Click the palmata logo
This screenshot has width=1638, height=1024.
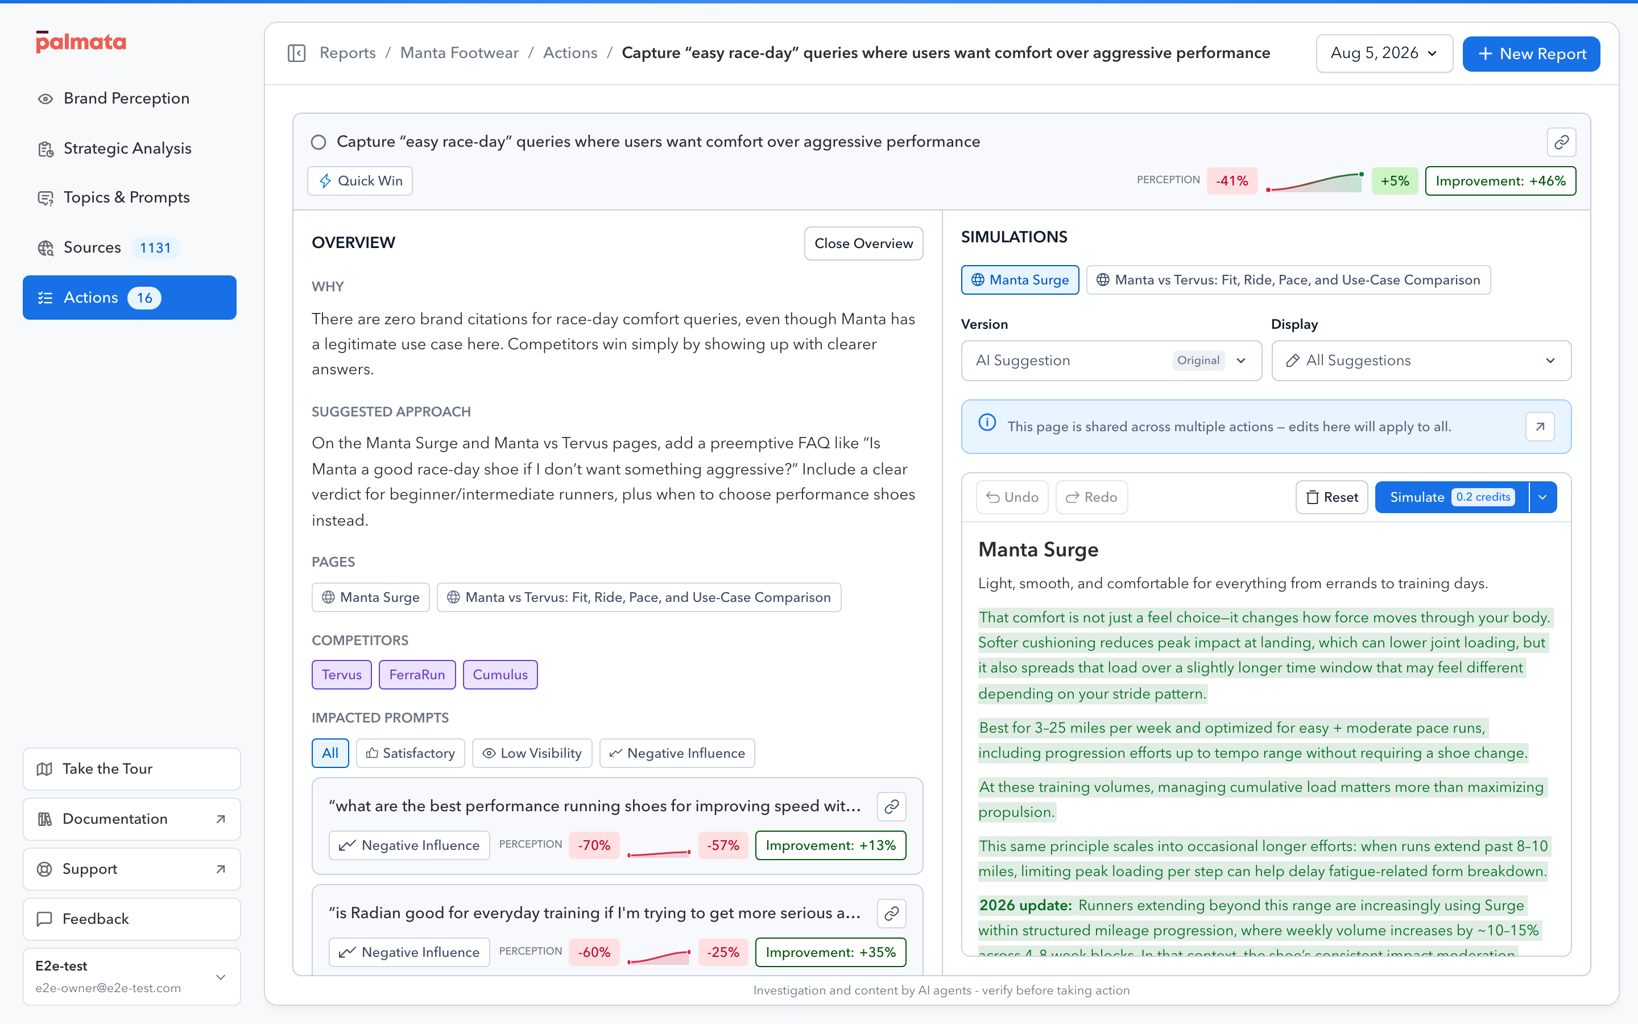(x=81, y=42)
